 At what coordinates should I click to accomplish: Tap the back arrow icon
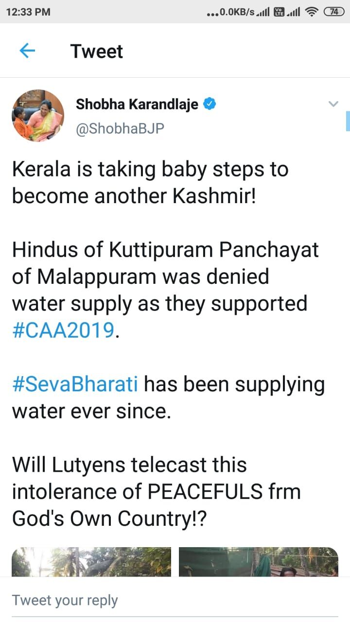[x=27, y=51]
